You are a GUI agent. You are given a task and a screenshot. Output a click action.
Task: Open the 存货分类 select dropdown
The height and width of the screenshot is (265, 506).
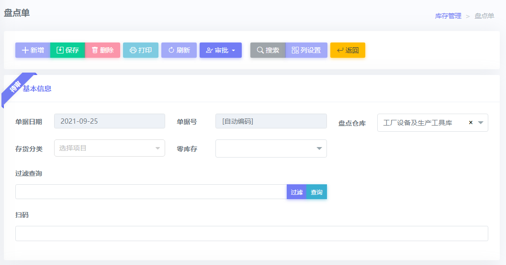pyautogui.click(x=110, y=148)
